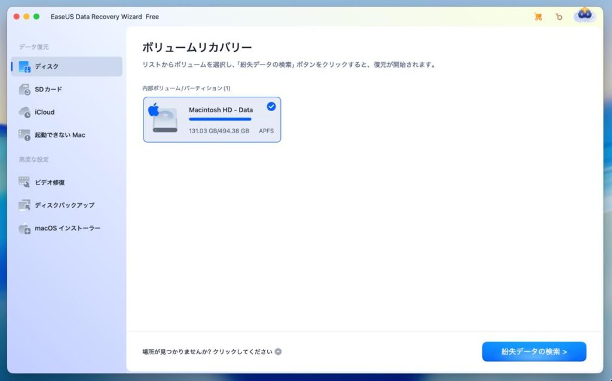Click the Macintosh HD storage usage bar
612x381 pixels.
click(x=220, y=119)
